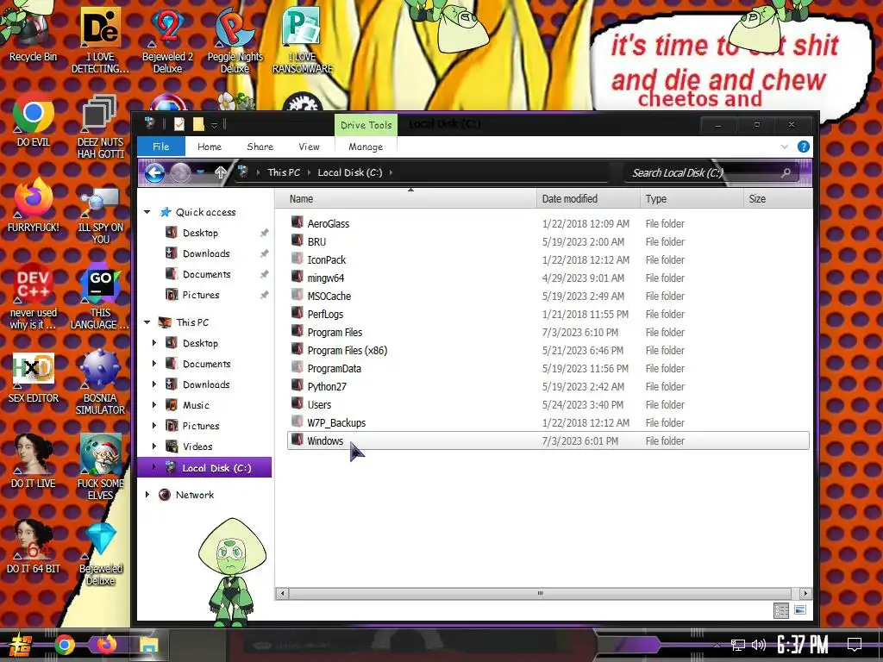This screenshot has height=662, width=883.
Task: Switch to the Share ribbon tab
Action: pos(260,147)
